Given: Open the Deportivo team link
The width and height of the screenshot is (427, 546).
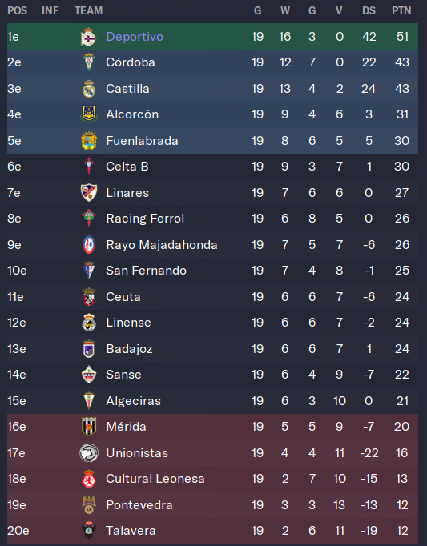Looking at the screenshot, I should pyautogui.click(x=135, y=37).
